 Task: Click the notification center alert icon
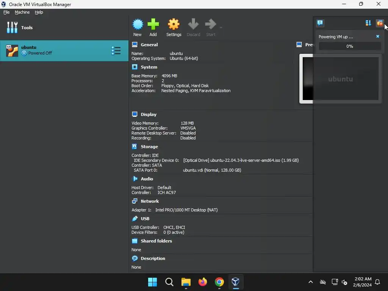coord(320,23)
